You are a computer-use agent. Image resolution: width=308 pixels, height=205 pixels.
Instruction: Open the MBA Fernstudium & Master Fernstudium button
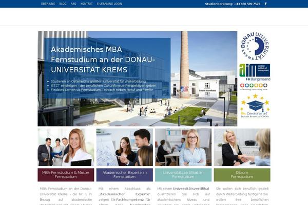pos(66,175)
